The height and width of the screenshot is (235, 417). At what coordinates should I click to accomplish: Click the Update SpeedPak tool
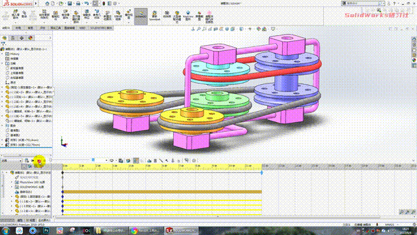pyautogui.click(x=154, y=16)
